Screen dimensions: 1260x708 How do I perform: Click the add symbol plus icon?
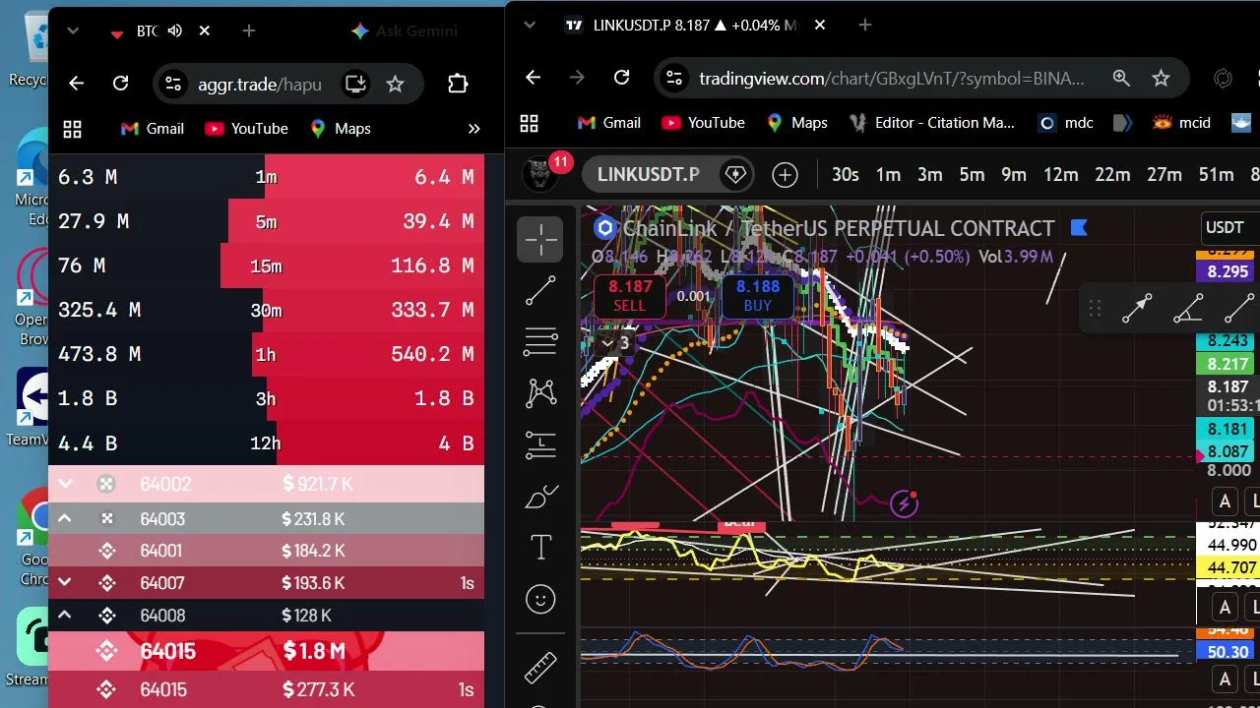785,175
